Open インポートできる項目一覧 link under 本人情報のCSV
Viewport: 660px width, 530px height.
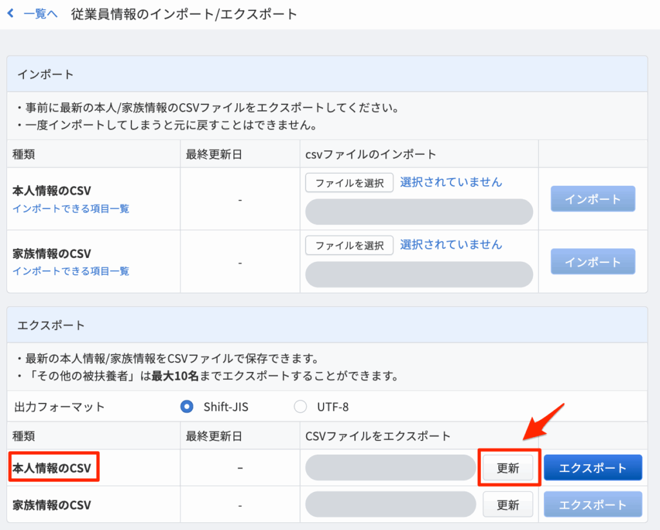click(x=71, y=208)
